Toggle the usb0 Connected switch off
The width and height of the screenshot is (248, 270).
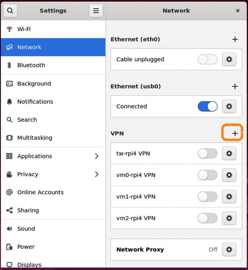(207, 107)
